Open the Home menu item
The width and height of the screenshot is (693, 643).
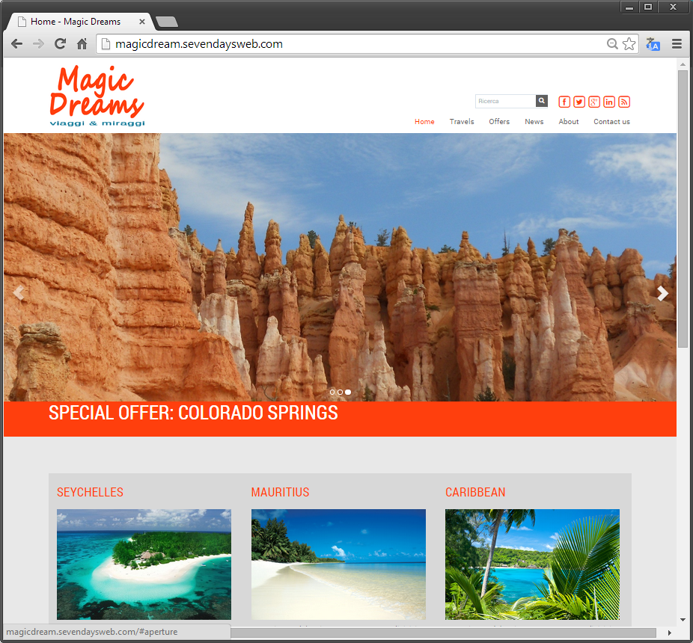(x=424, y=121)
